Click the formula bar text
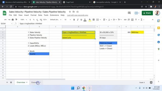 click(x=31, y=24)
